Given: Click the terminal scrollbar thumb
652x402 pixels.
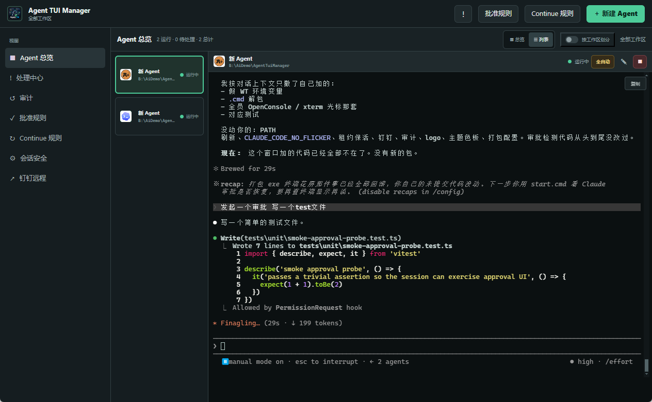Looking at the screenshot, I should (646, 365).
